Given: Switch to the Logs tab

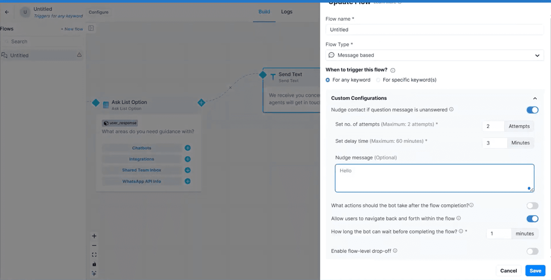Looking at the screenshot, I should [x=287, y=12].
